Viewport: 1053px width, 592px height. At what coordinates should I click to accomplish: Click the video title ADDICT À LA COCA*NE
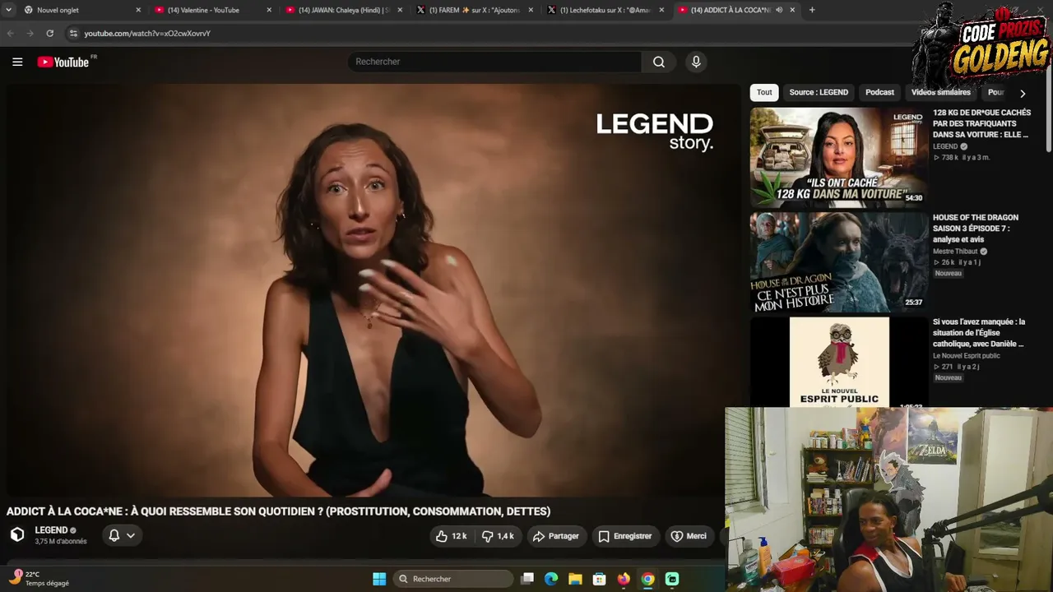[x=278, y=511]
